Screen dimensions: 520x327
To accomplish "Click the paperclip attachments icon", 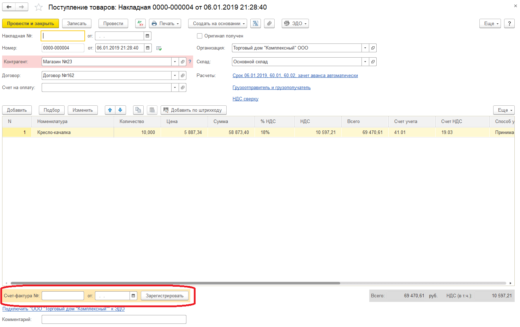I will 269,24.
